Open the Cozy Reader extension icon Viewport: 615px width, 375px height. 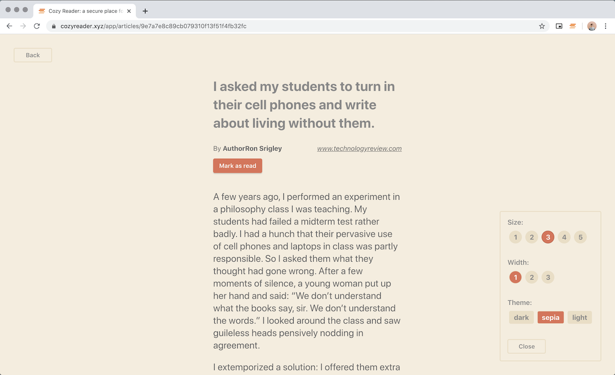573,26
